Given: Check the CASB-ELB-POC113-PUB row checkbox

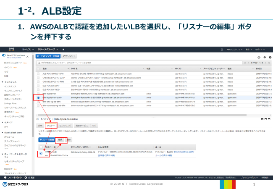Looking at the screenshot, I should pos(38,81).
